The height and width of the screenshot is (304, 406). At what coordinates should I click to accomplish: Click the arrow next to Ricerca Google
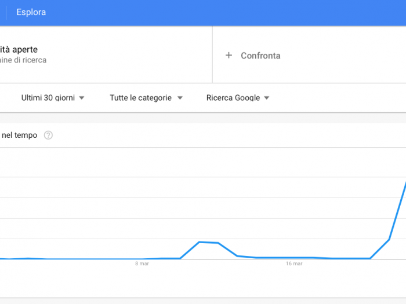point(266,98)
